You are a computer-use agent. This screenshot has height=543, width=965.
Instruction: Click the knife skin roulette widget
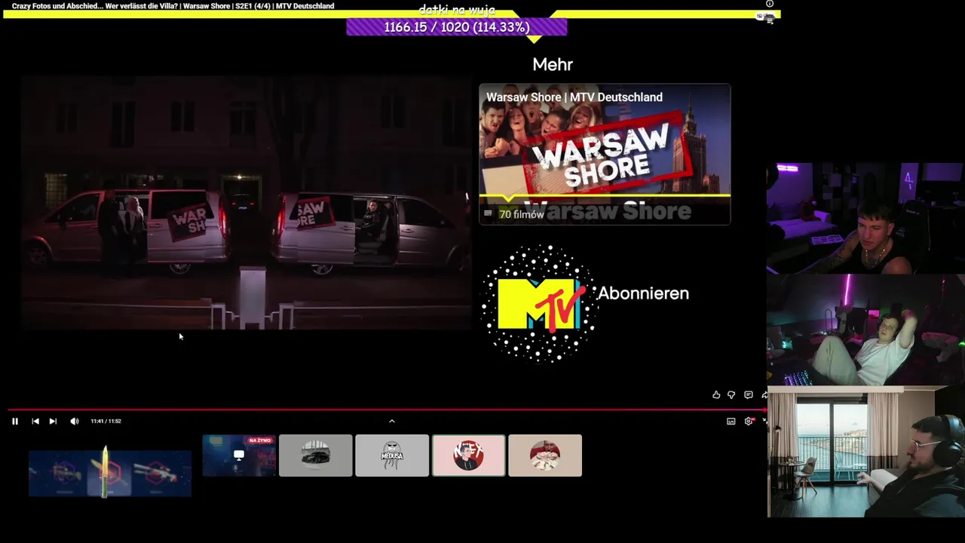(110, 473)
